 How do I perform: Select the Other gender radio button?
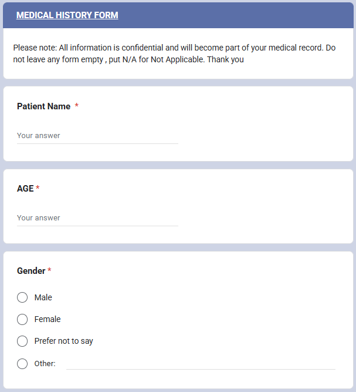coord(22,363)
